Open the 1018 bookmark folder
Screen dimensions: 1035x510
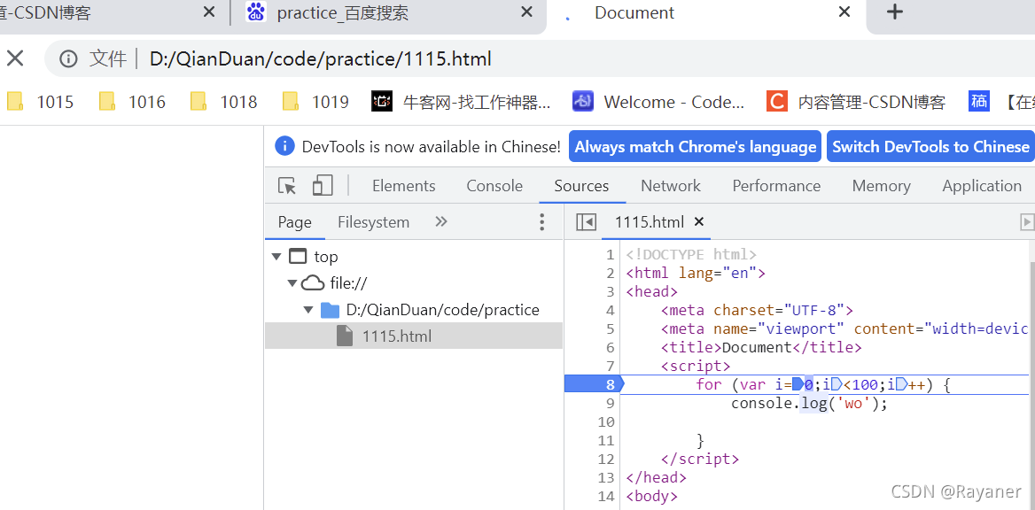(224, 102)
